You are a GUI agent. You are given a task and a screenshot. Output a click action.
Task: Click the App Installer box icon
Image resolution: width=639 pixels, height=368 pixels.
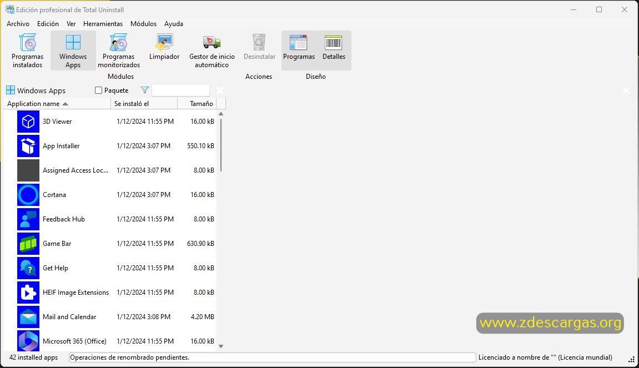28,146
